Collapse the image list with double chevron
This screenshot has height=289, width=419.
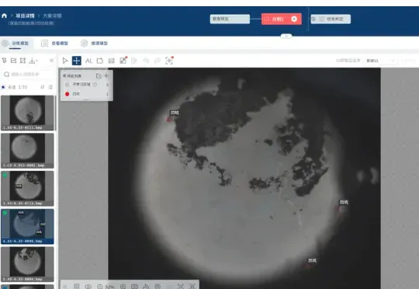pos(52,61)
